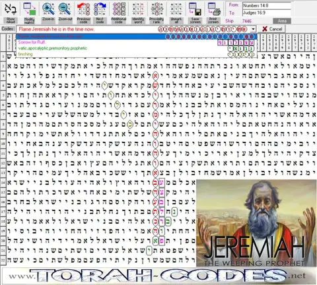
Task: Click the Print screen printer icon
Action: 214,9
